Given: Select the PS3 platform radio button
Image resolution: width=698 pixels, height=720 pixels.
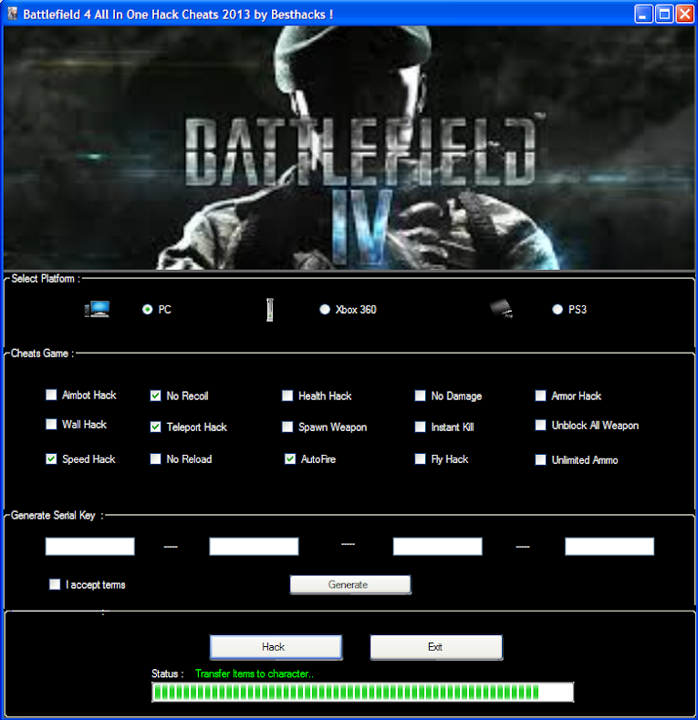Looking at the screenshot, I should click(x=557, y=310).
